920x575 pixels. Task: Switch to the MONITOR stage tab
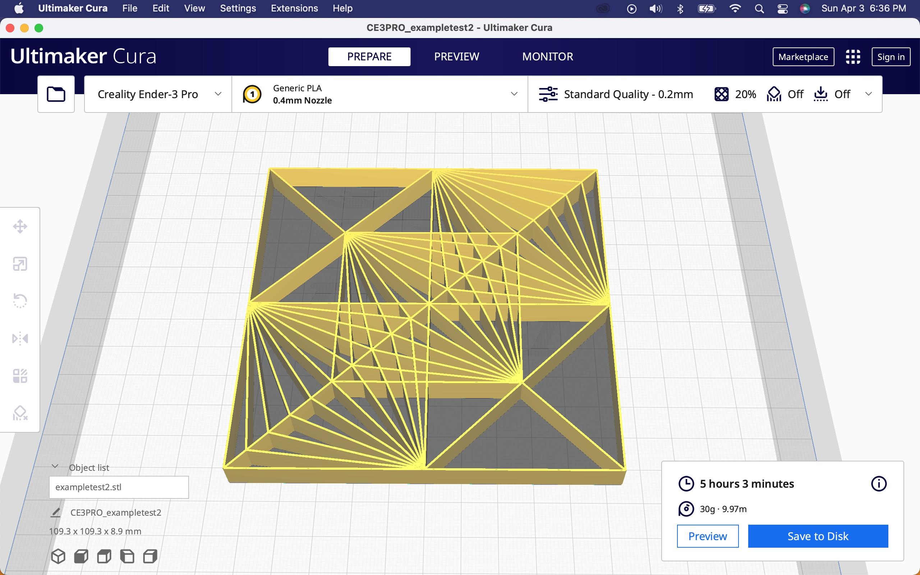coord(547,57)
